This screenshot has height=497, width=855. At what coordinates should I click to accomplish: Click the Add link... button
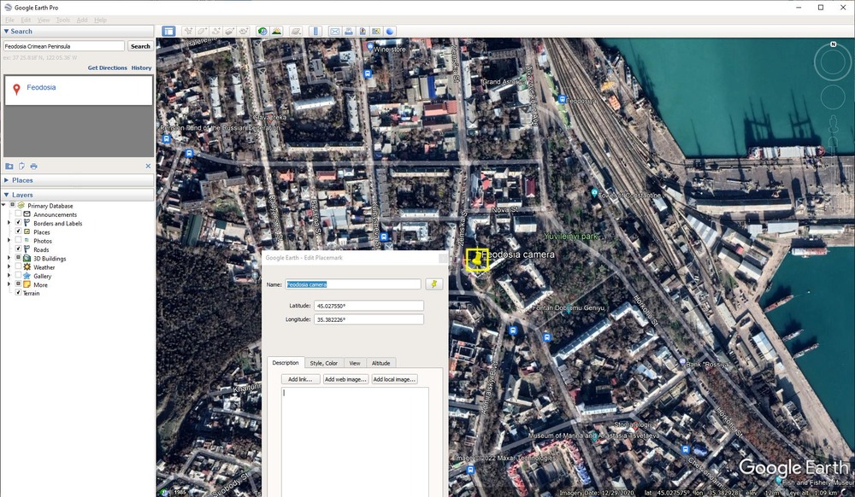click(x=300, y=379)
